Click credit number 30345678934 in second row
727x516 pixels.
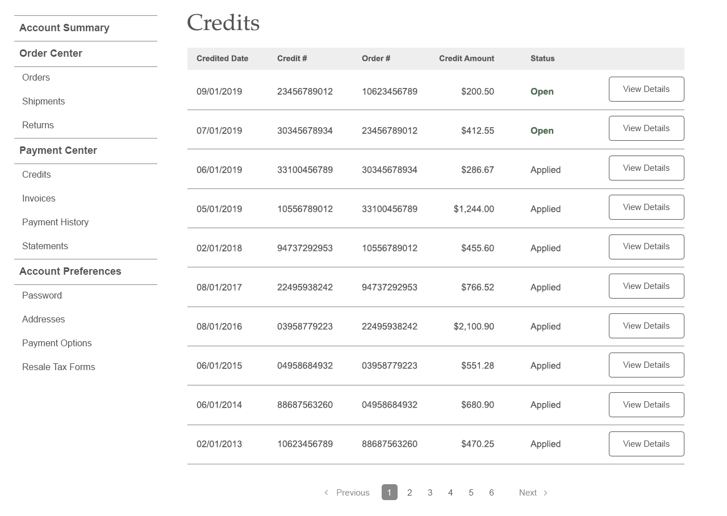305,131
